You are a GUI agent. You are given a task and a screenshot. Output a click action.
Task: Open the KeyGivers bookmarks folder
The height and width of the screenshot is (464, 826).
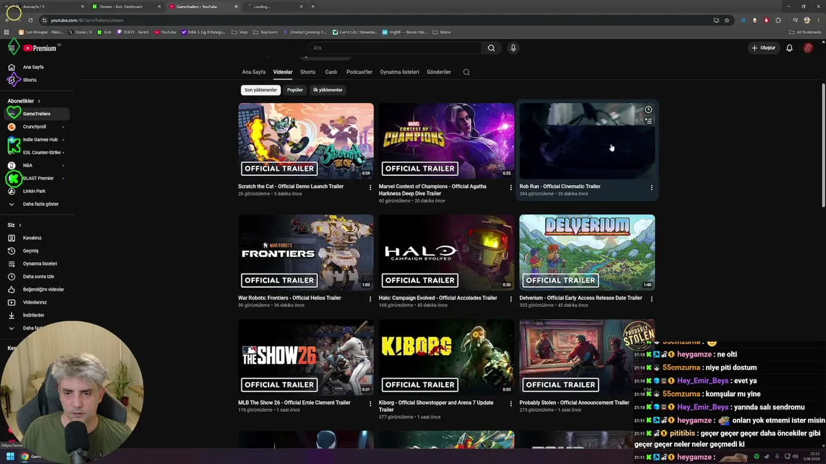point(265,32)
